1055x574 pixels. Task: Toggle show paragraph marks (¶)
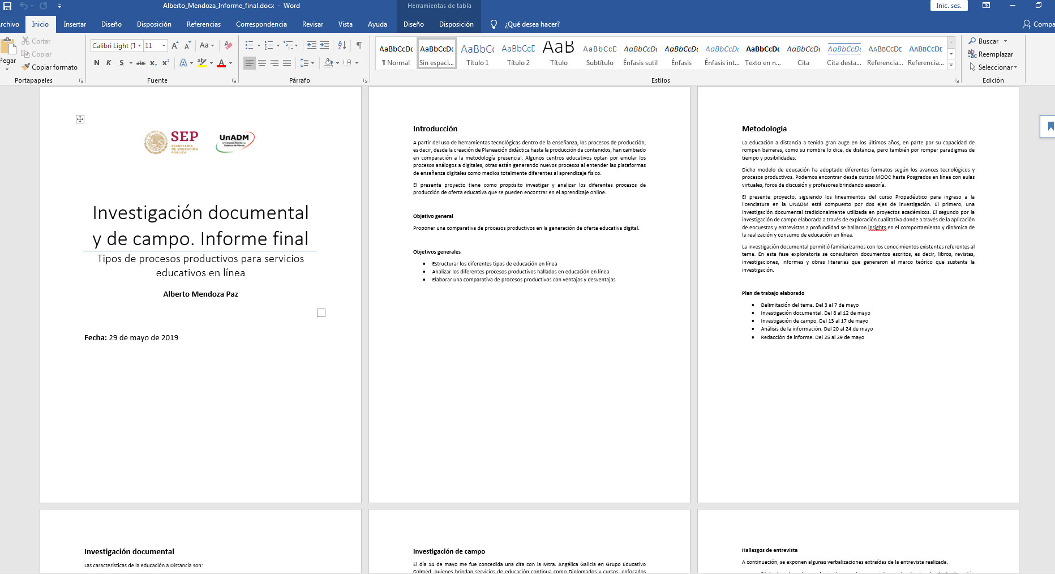coord(359,45)
